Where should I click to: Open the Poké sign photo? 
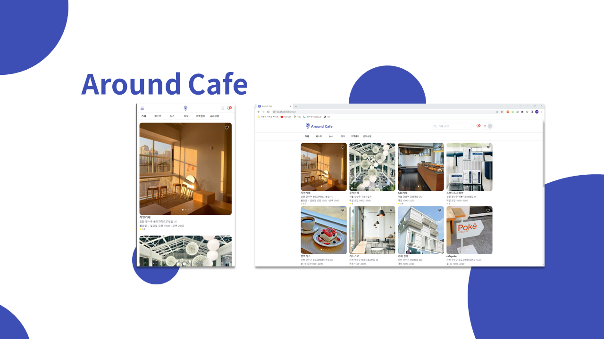pos(470,230)
